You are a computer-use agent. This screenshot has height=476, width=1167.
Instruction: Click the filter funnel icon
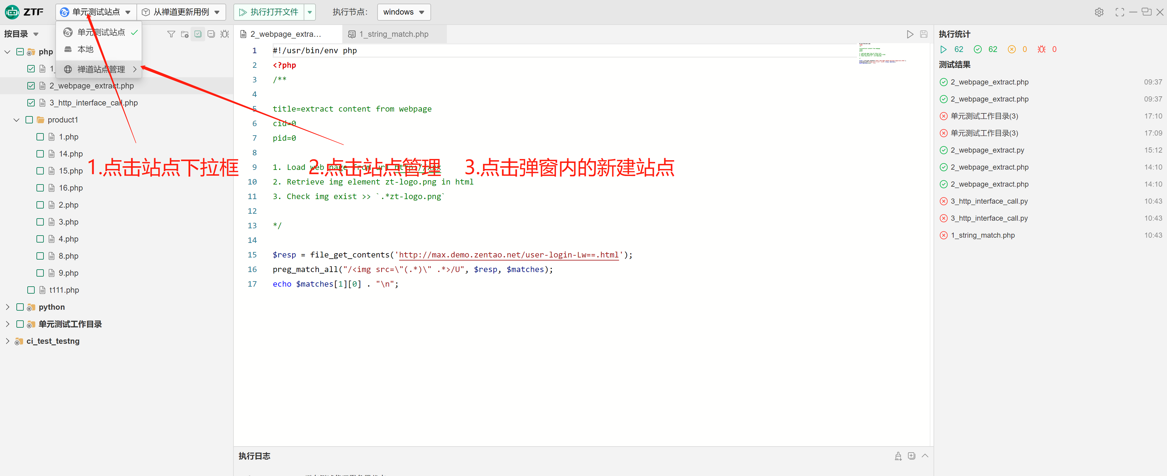click(x=171, y=34)
